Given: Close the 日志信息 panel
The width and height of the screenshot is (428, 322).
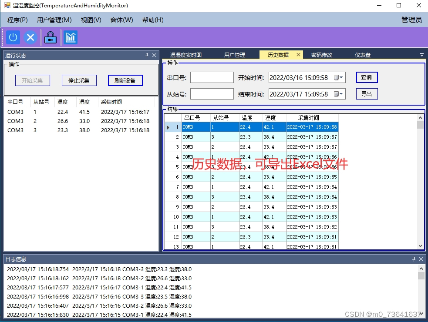Looking at the screenshot, I should pos(421,259).
